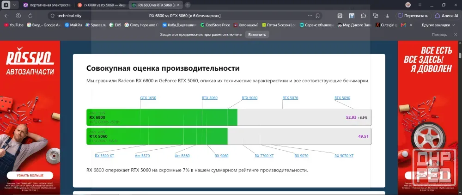Switch to the rx 6800 vs rtx 5060 Яндекс tab
Image resolution: width=462 pixels, height=195 pixels.
click(102, 5)
